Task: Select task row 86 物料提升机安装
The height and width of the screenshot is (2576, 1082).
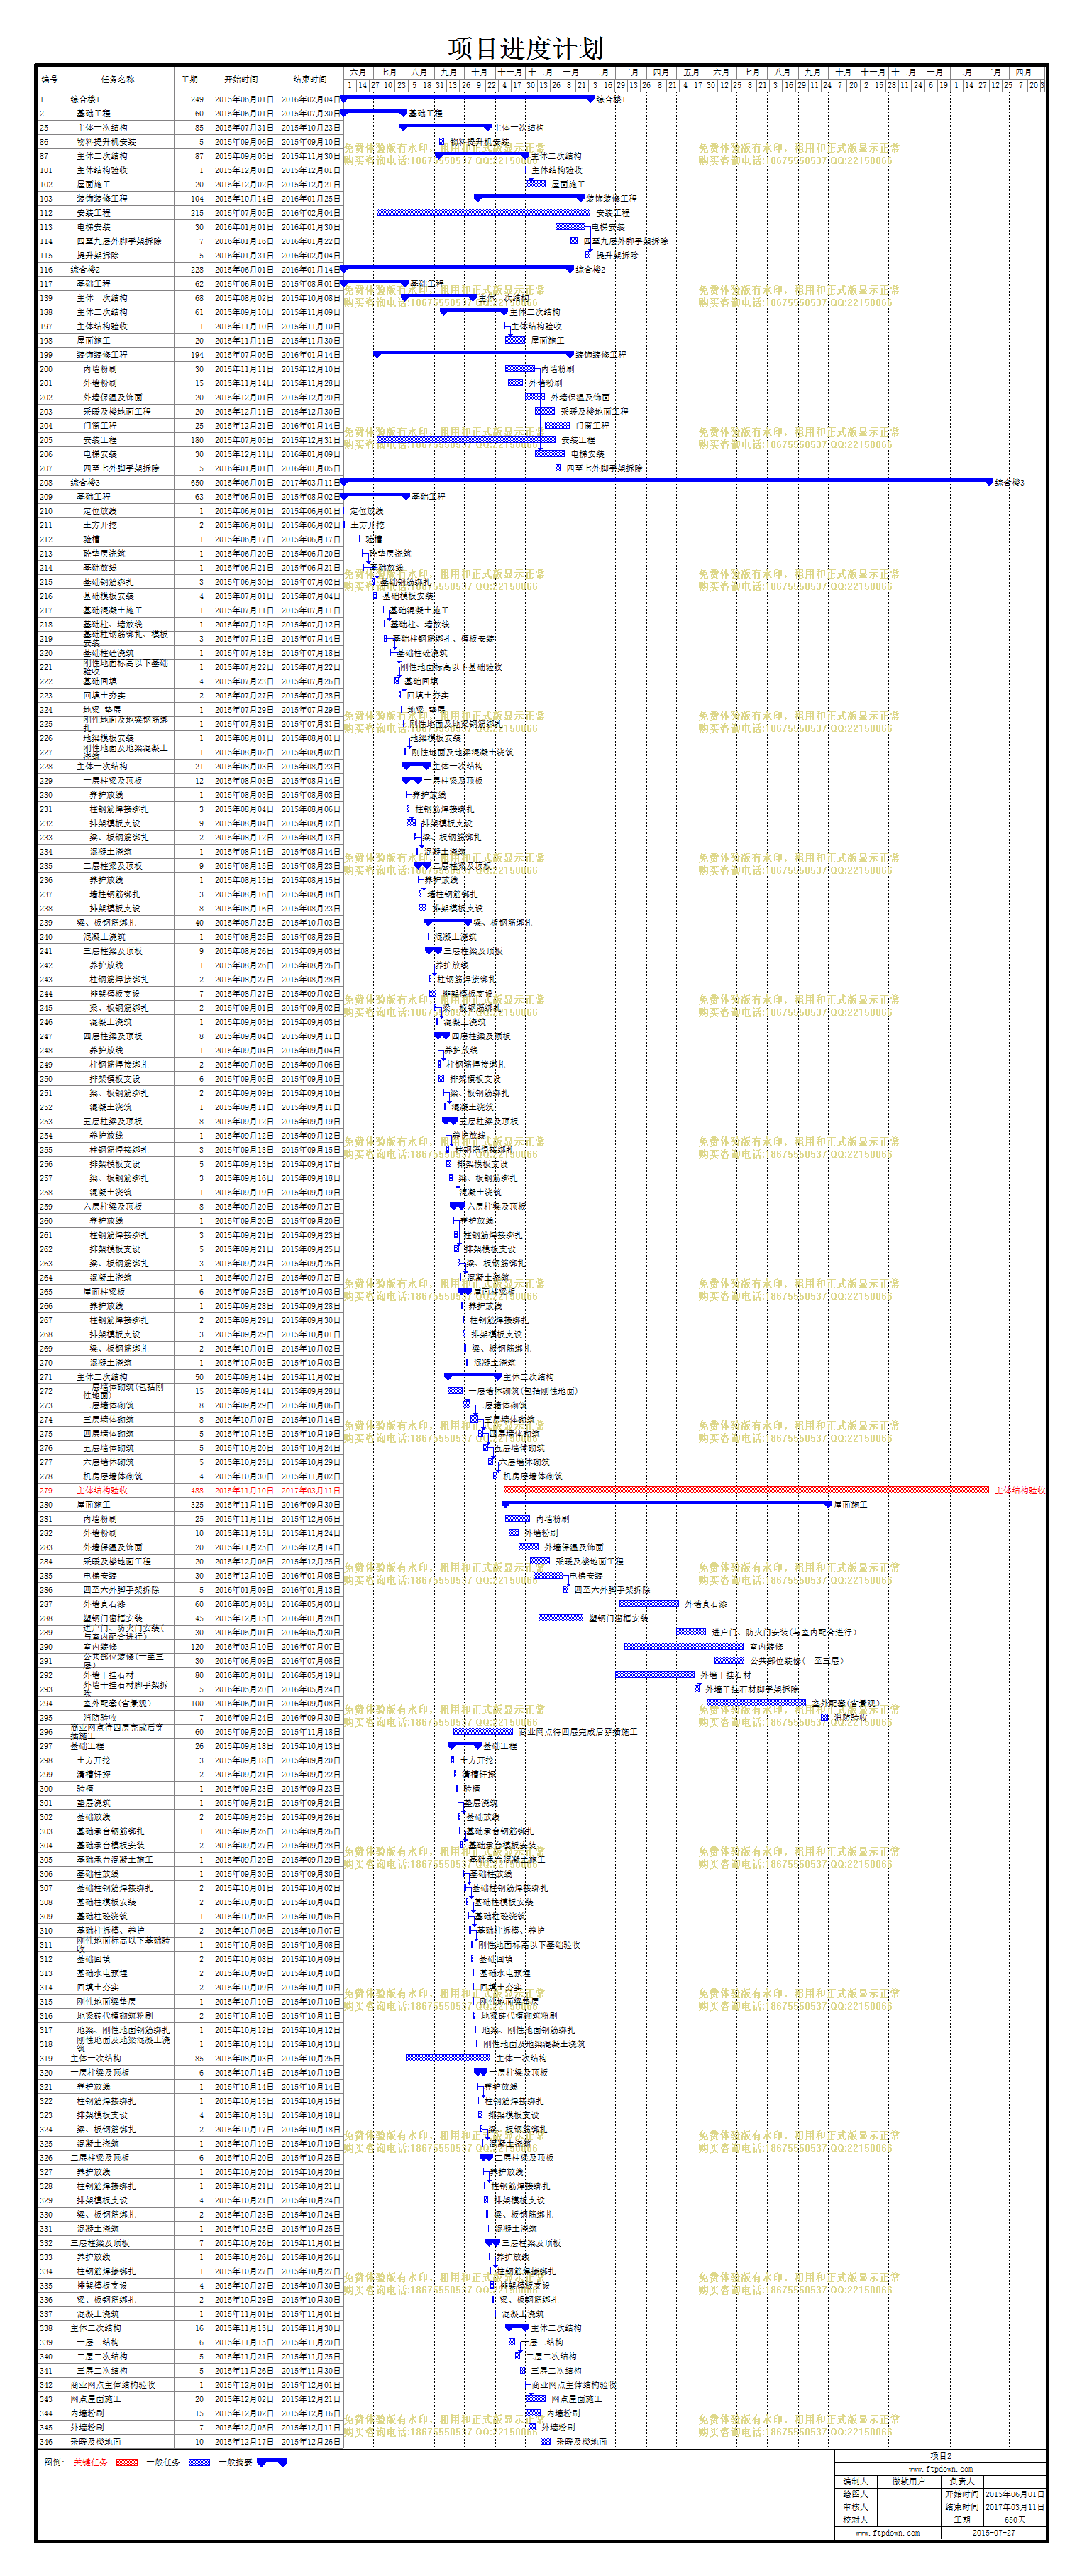Action: [x=190, y=141]
